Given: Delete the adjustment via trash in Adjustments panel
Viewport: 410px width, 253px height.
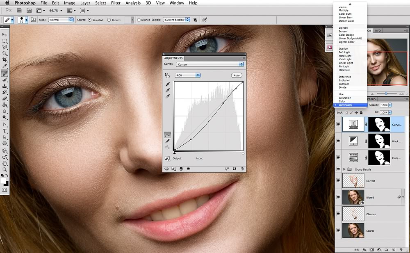Looking at the screenshot, I should pos(242,169).
